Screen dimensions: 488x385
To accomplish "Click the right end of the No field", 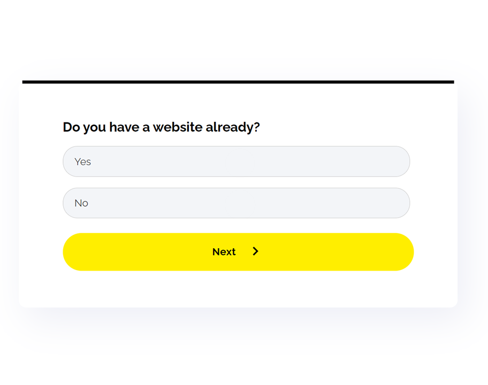I will coord(395,203).
